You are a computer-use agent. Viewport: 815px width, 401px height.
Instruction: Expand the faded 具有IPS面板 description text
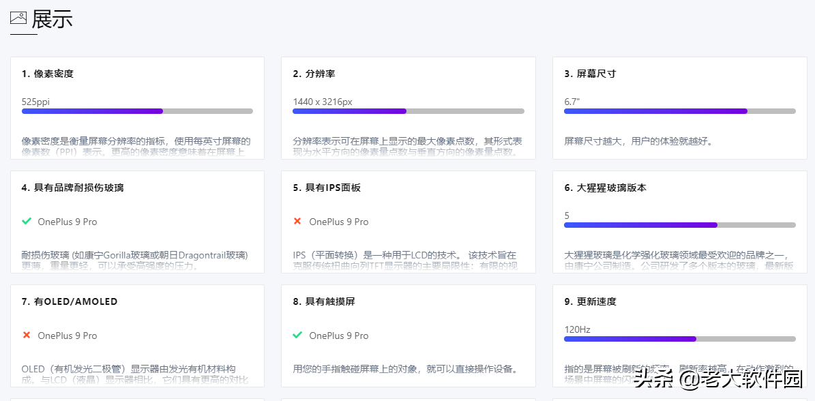[x=408, y=260]
